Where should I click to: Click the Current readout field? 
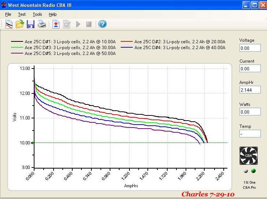click(250, 69)
